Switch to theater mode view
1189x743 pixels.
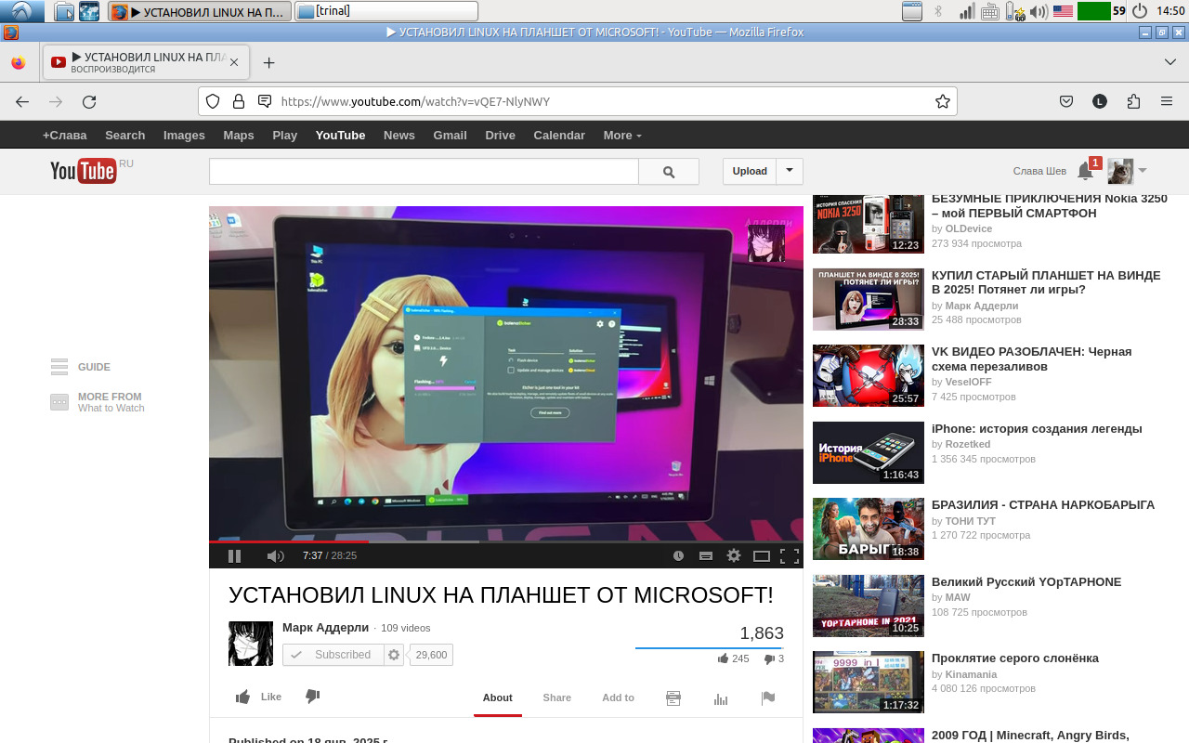click(x=762, y=555)
